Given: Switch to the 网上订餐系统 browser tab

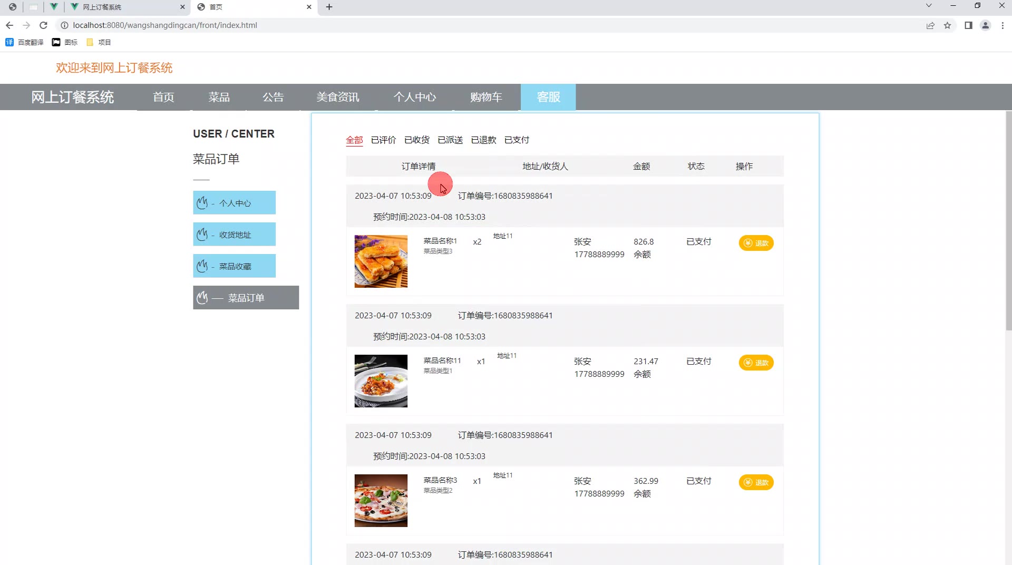Looking at the screenshot, I should (126, 7).
